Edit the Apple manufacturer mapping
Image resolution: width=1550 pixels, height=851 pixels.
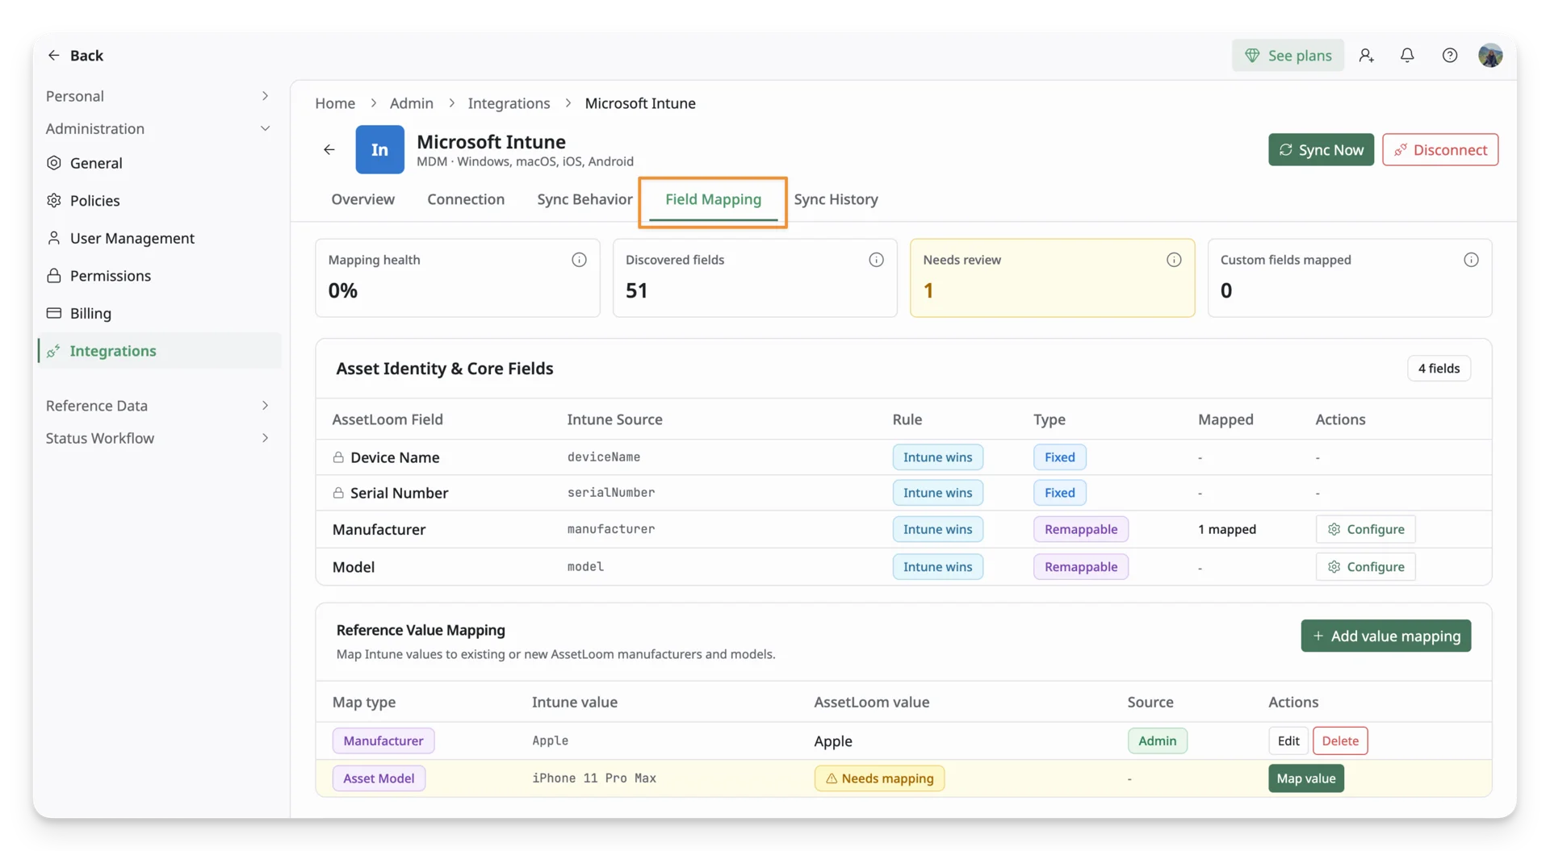click(1288, 740)
